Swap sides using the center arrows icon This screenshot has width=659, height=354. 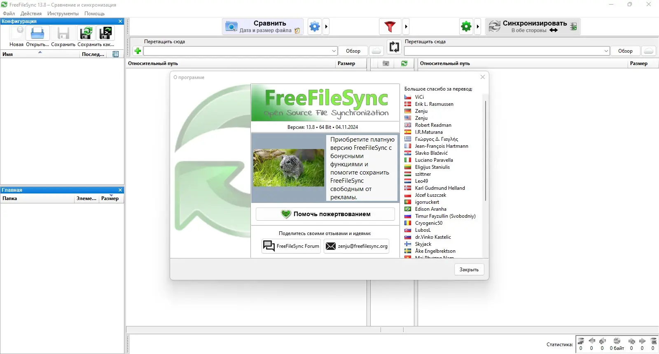pyautogui.click(x=394, y=47)
